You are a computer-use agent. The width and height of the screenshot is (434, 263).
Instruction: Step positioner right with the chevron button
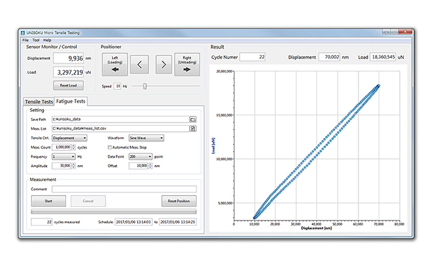click(164, 65)
